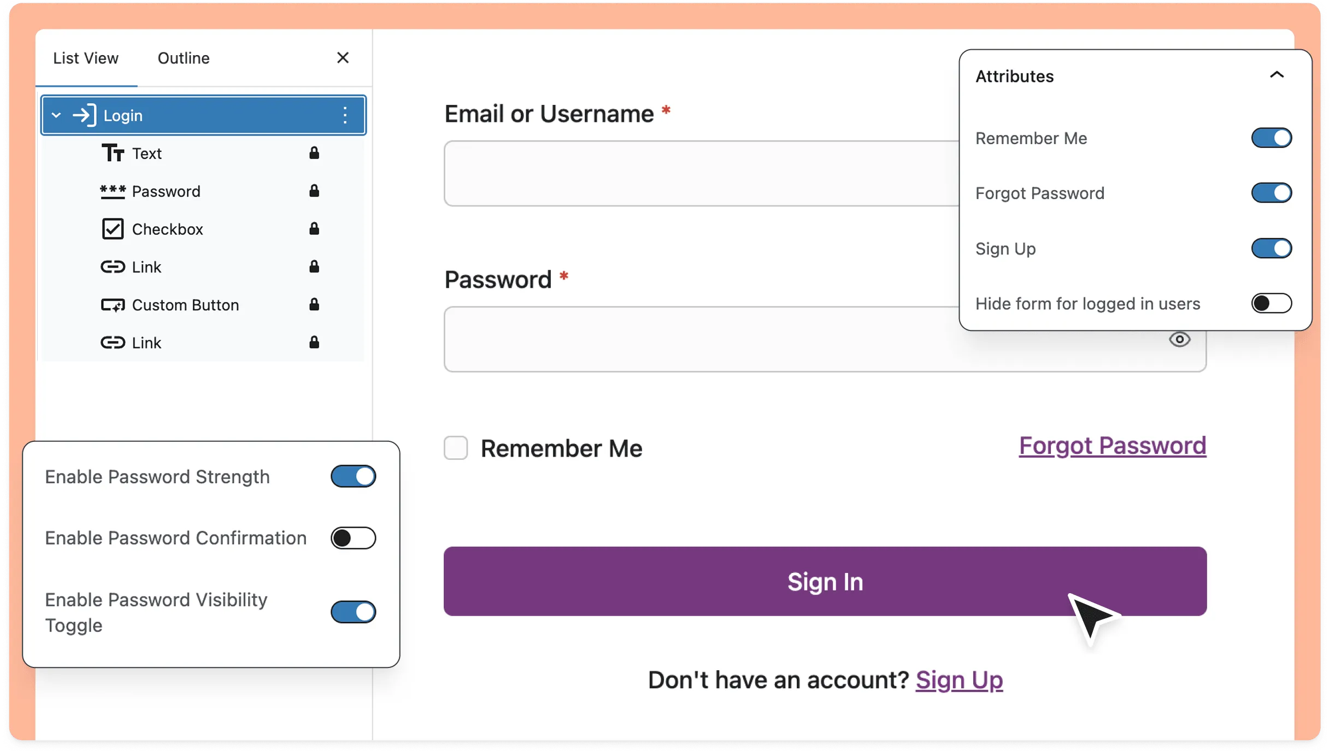
Task: Turn on Enable Password Confirmation
Action: [x=353, y=537]
